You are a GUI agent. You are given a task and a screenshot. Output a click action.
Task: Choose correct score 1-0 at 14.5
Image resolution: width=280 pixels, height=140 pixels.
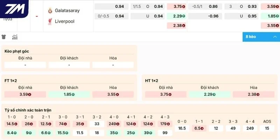pos(12,124)
